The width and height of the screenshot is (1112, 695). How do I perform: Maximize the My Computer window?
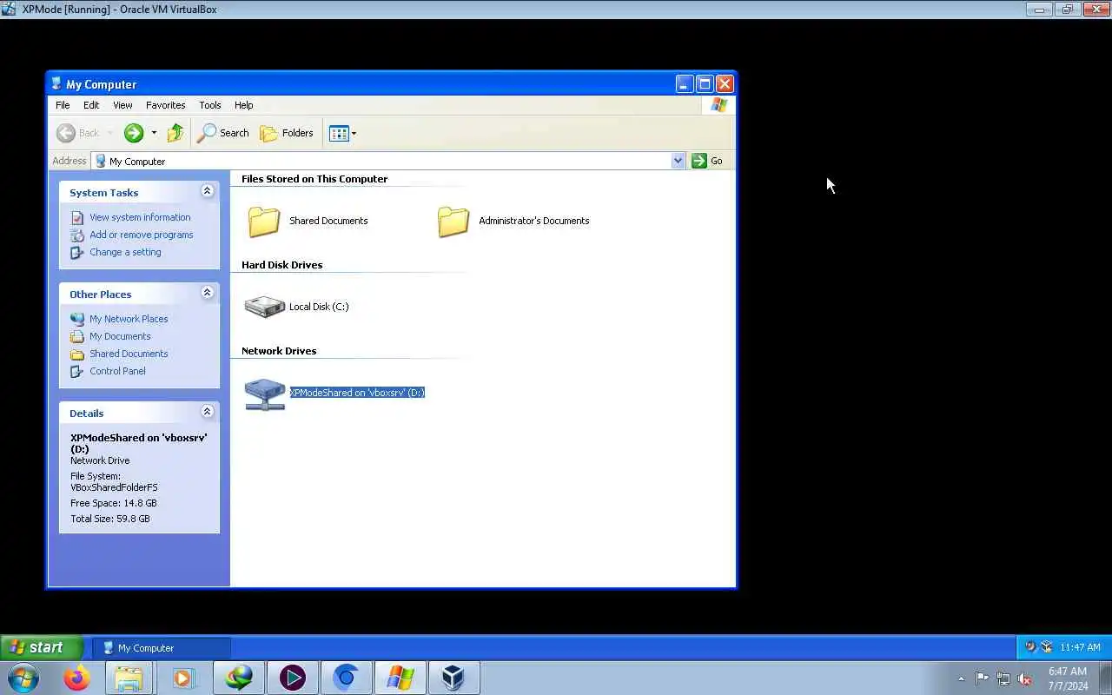pyautogui.click(x=705, y=84)
